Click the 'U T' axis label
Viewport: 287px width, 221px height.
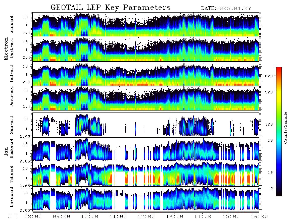point(13,217)
